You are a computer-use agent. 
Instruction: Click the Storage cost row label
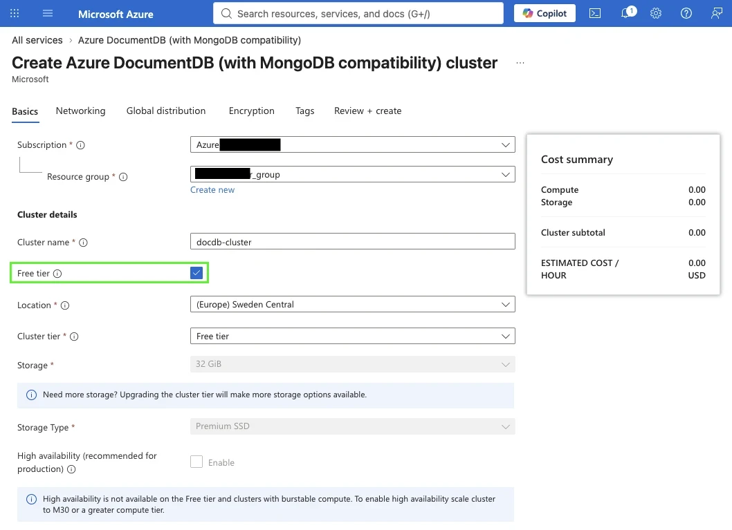tap(556, 202)
